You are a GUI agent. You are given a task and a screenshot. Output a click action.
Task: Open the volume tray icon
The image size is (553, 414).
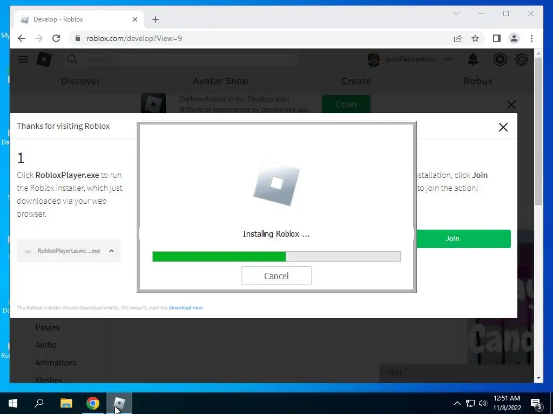[483, 403]
